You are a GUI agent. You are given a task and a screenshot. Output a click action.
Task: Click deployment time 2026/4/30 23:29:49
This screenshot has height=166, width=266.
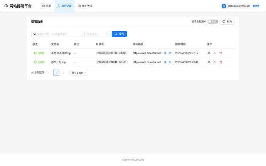point(187,62)
